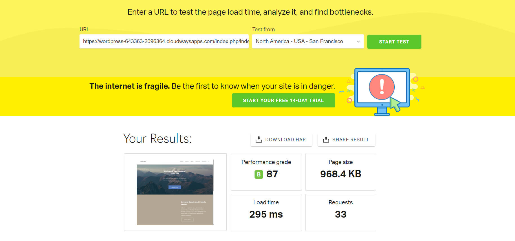Click the Load time label
Image resolution: width=515 pixels, height=241 pixels.
point(266,202)
